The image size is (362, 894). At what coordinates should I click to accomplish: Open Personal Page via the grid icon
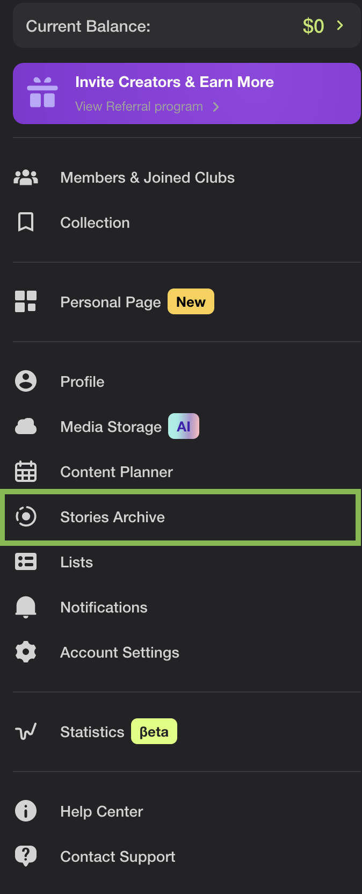tap(25, 301)
